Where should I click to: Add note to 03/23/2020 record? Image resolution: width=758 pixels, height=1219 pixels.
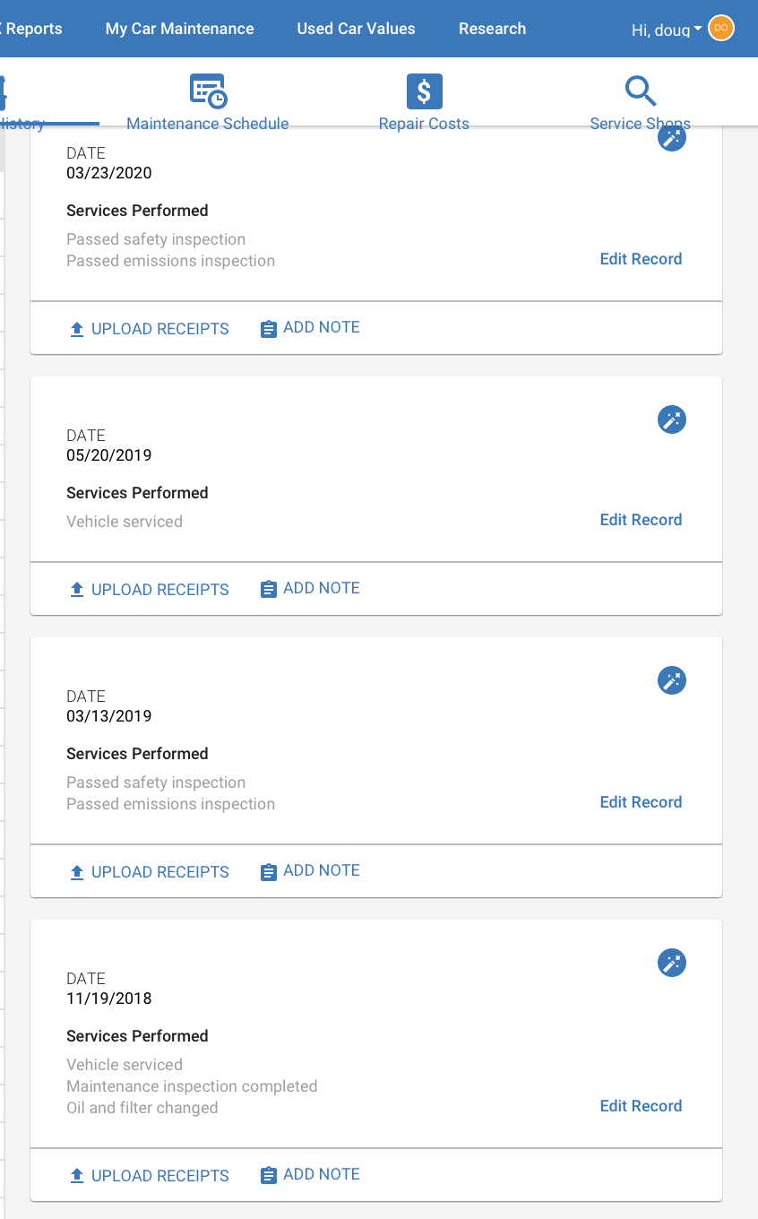pyautogui.click(x=310, y=327)
